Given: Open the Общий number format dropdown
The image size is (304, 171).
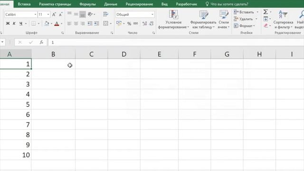Looking at the screenshot, I should [x=152, y=15].
